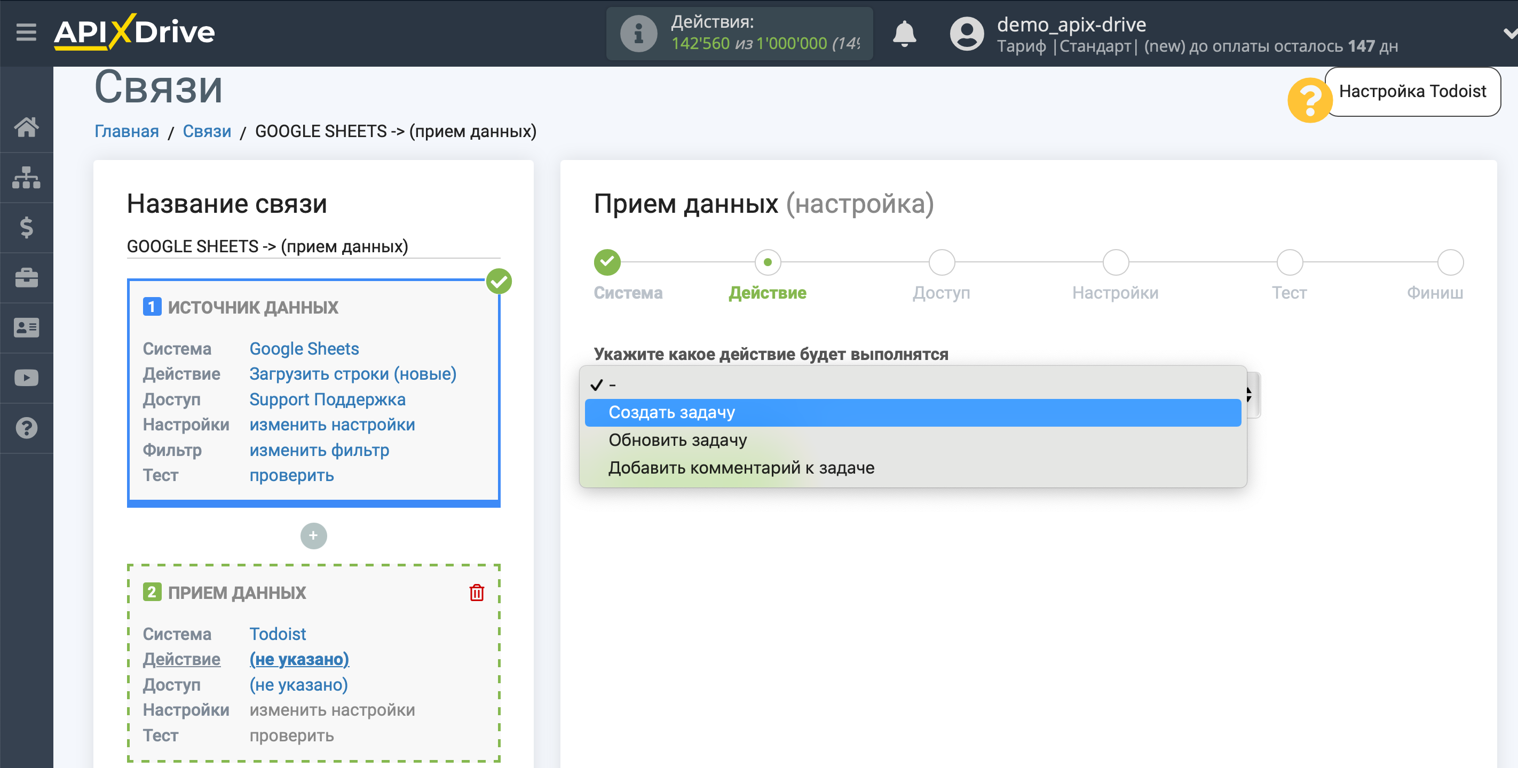Select Обновить задачу option
1518x768 pixels.
tap(913, 440)
